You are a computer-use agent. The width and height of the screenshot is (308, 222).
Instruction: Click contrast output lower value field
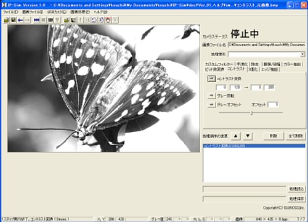pos(256,87)
